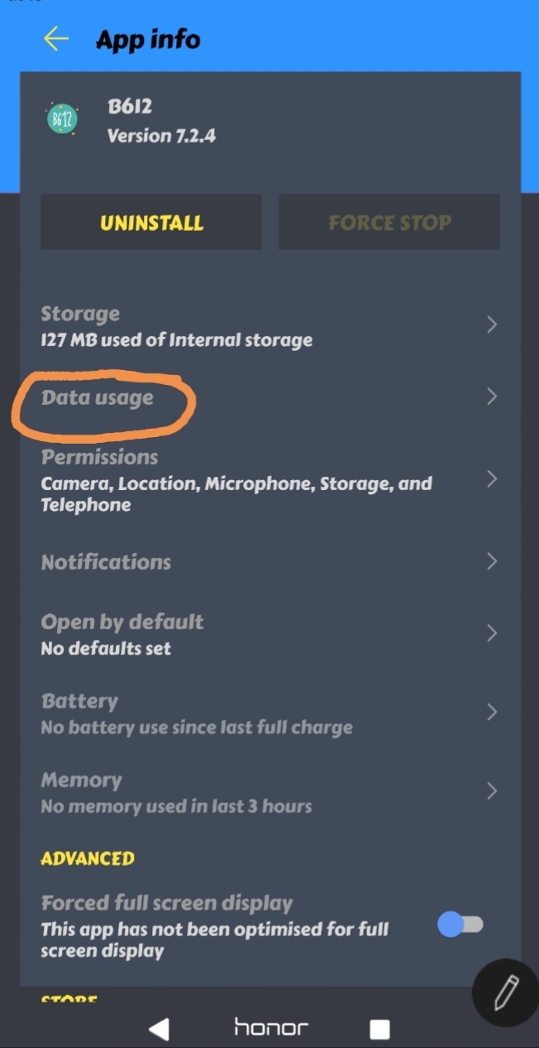The height and width of the screenshot is (1048, 539).
Task: Expand the Permissions chevron
Action: click(493, 479)
